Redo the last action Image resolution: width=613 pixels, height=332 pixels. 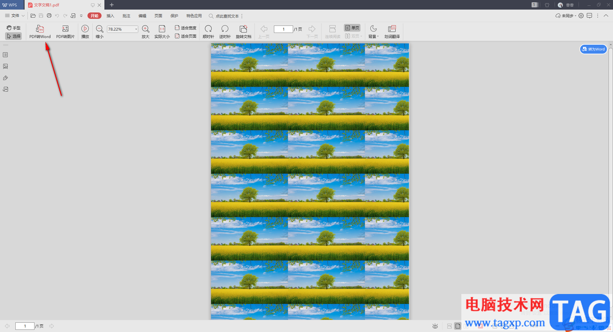pyautogui.click(x=65, y=16)
